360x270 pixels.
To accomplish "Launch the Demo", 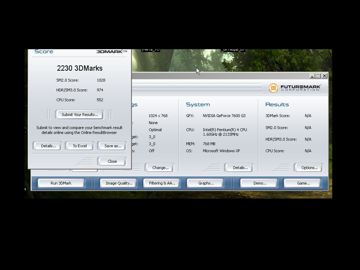I will [x=259, y=183].
